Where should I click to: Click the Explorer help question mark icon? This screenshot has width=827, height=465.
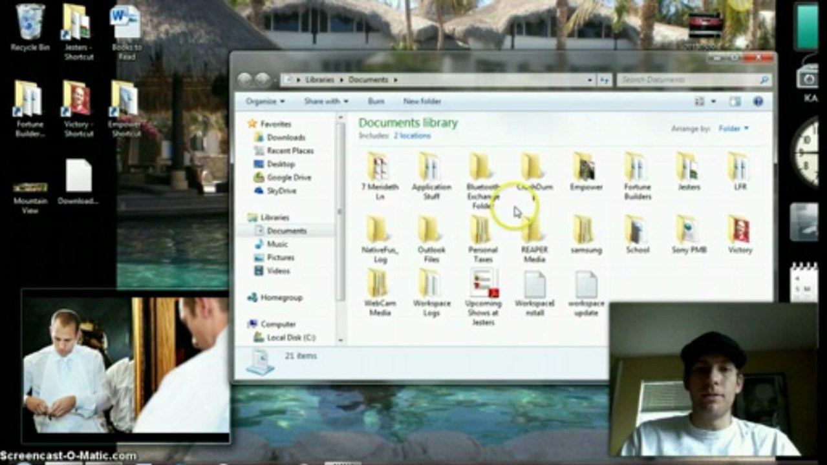[758, 101]
